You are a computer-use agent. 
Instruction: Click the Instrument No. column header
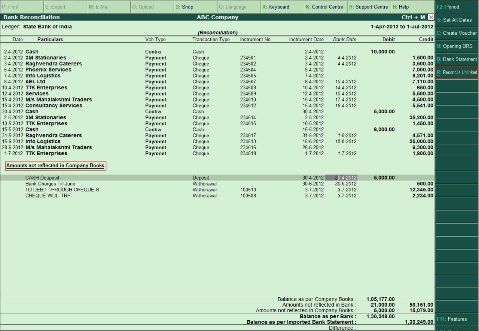[x=256, y=39]
